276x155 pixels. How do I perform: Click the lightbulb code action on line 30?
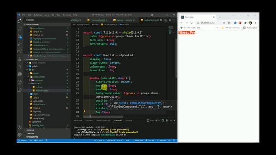click(85, 112)
